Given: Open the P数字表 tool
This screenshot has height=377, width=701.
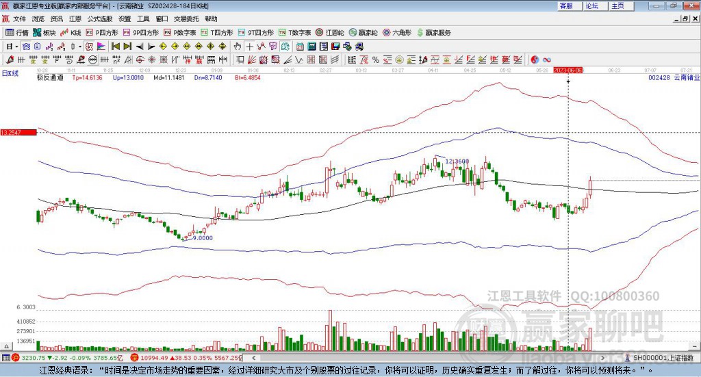Looking at the screenshot, I should click(180, 33).
